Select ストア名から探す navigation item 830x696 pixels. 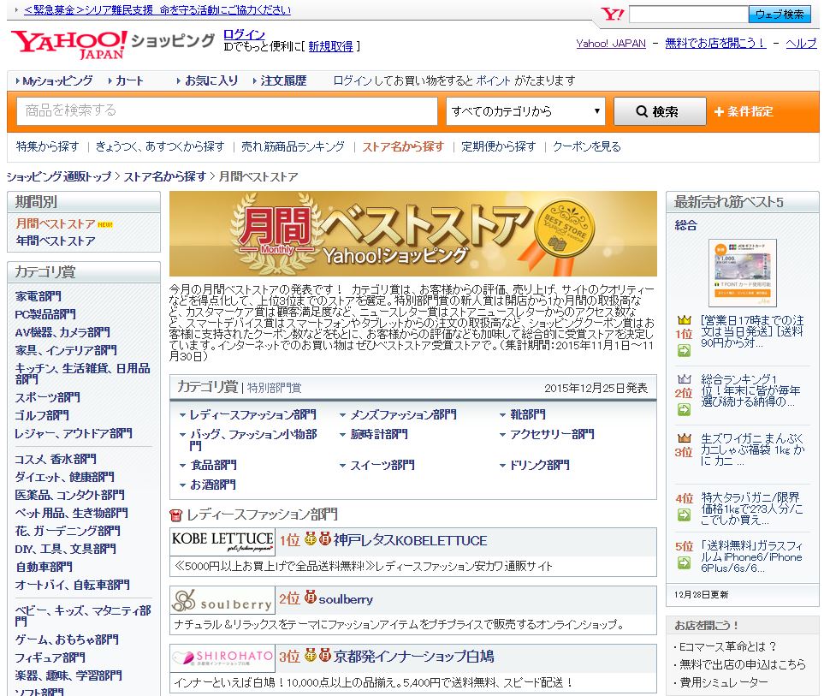(x=403, y=146)
